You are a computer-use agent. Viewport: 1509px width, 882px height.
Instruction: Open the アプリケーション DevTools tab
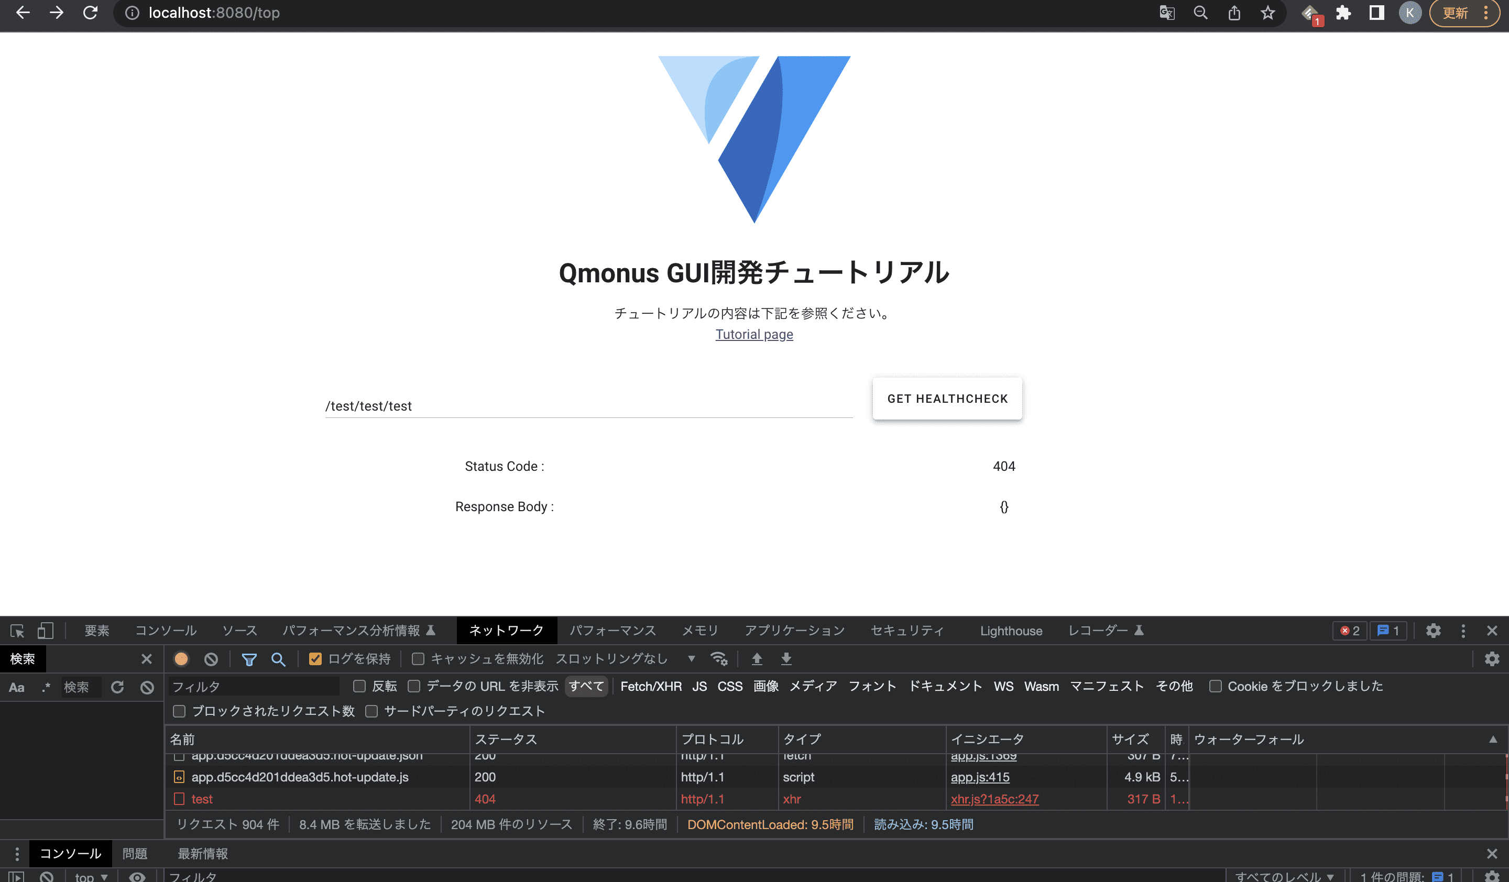coord(794,631)
